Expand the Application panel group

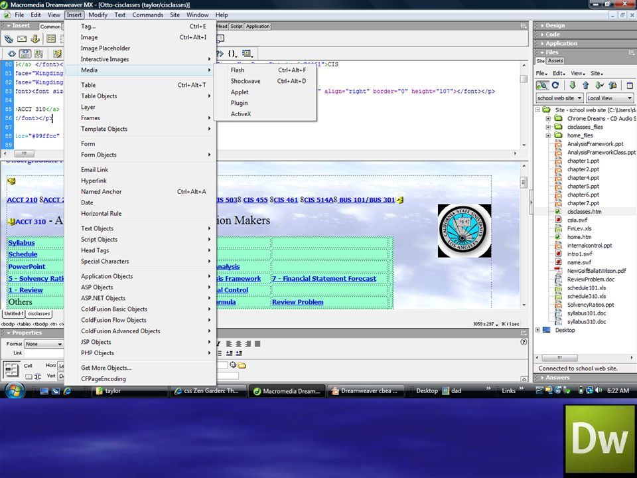click(x=561, y=43)
